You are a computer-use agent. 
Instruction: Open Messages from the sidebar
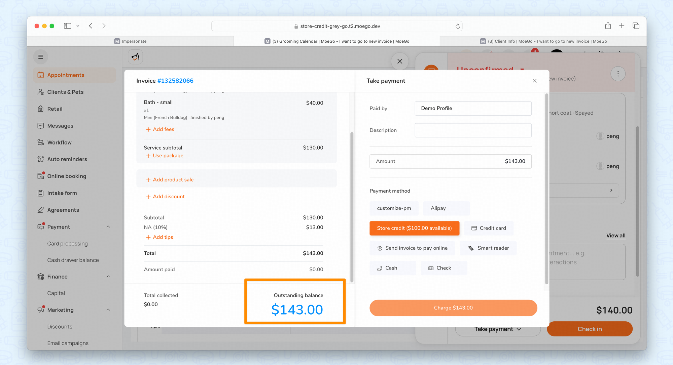tap(60, 126)
